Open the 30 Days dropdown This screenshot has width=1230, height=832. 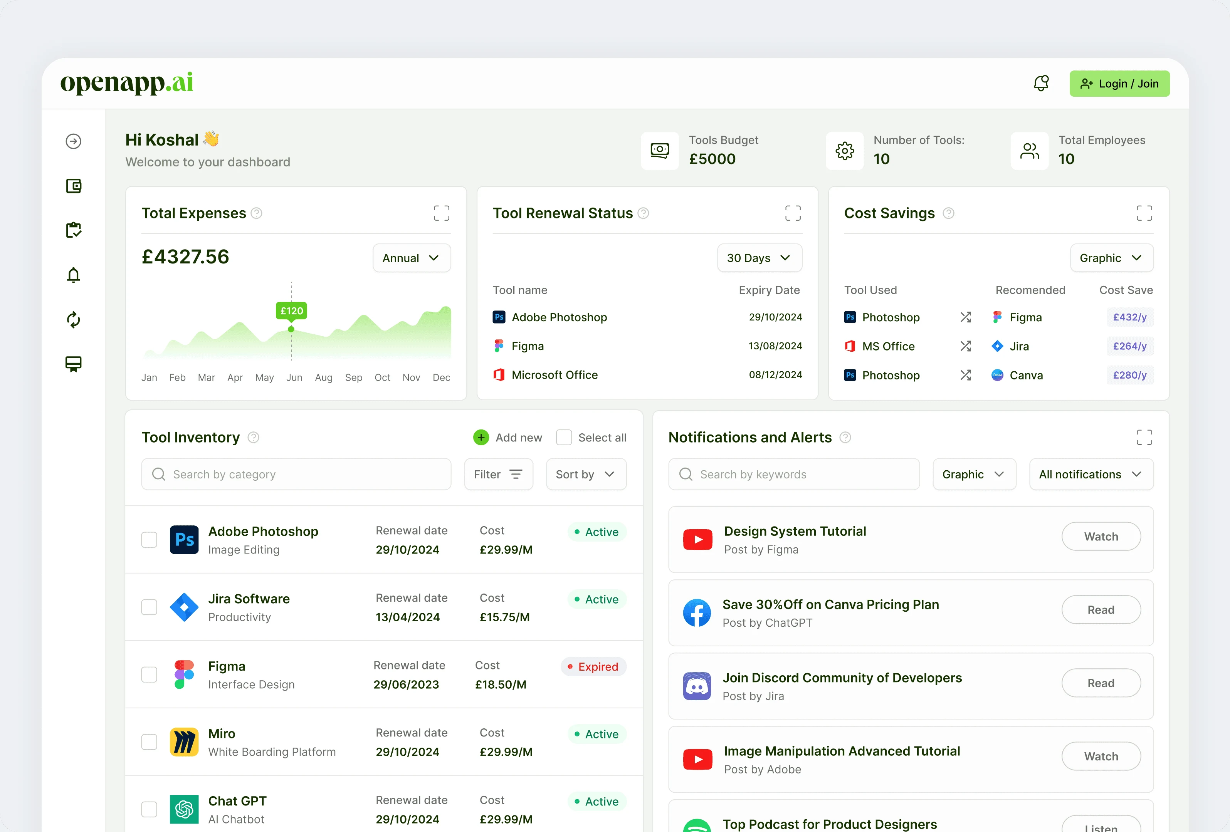click(x=760, y=258)
